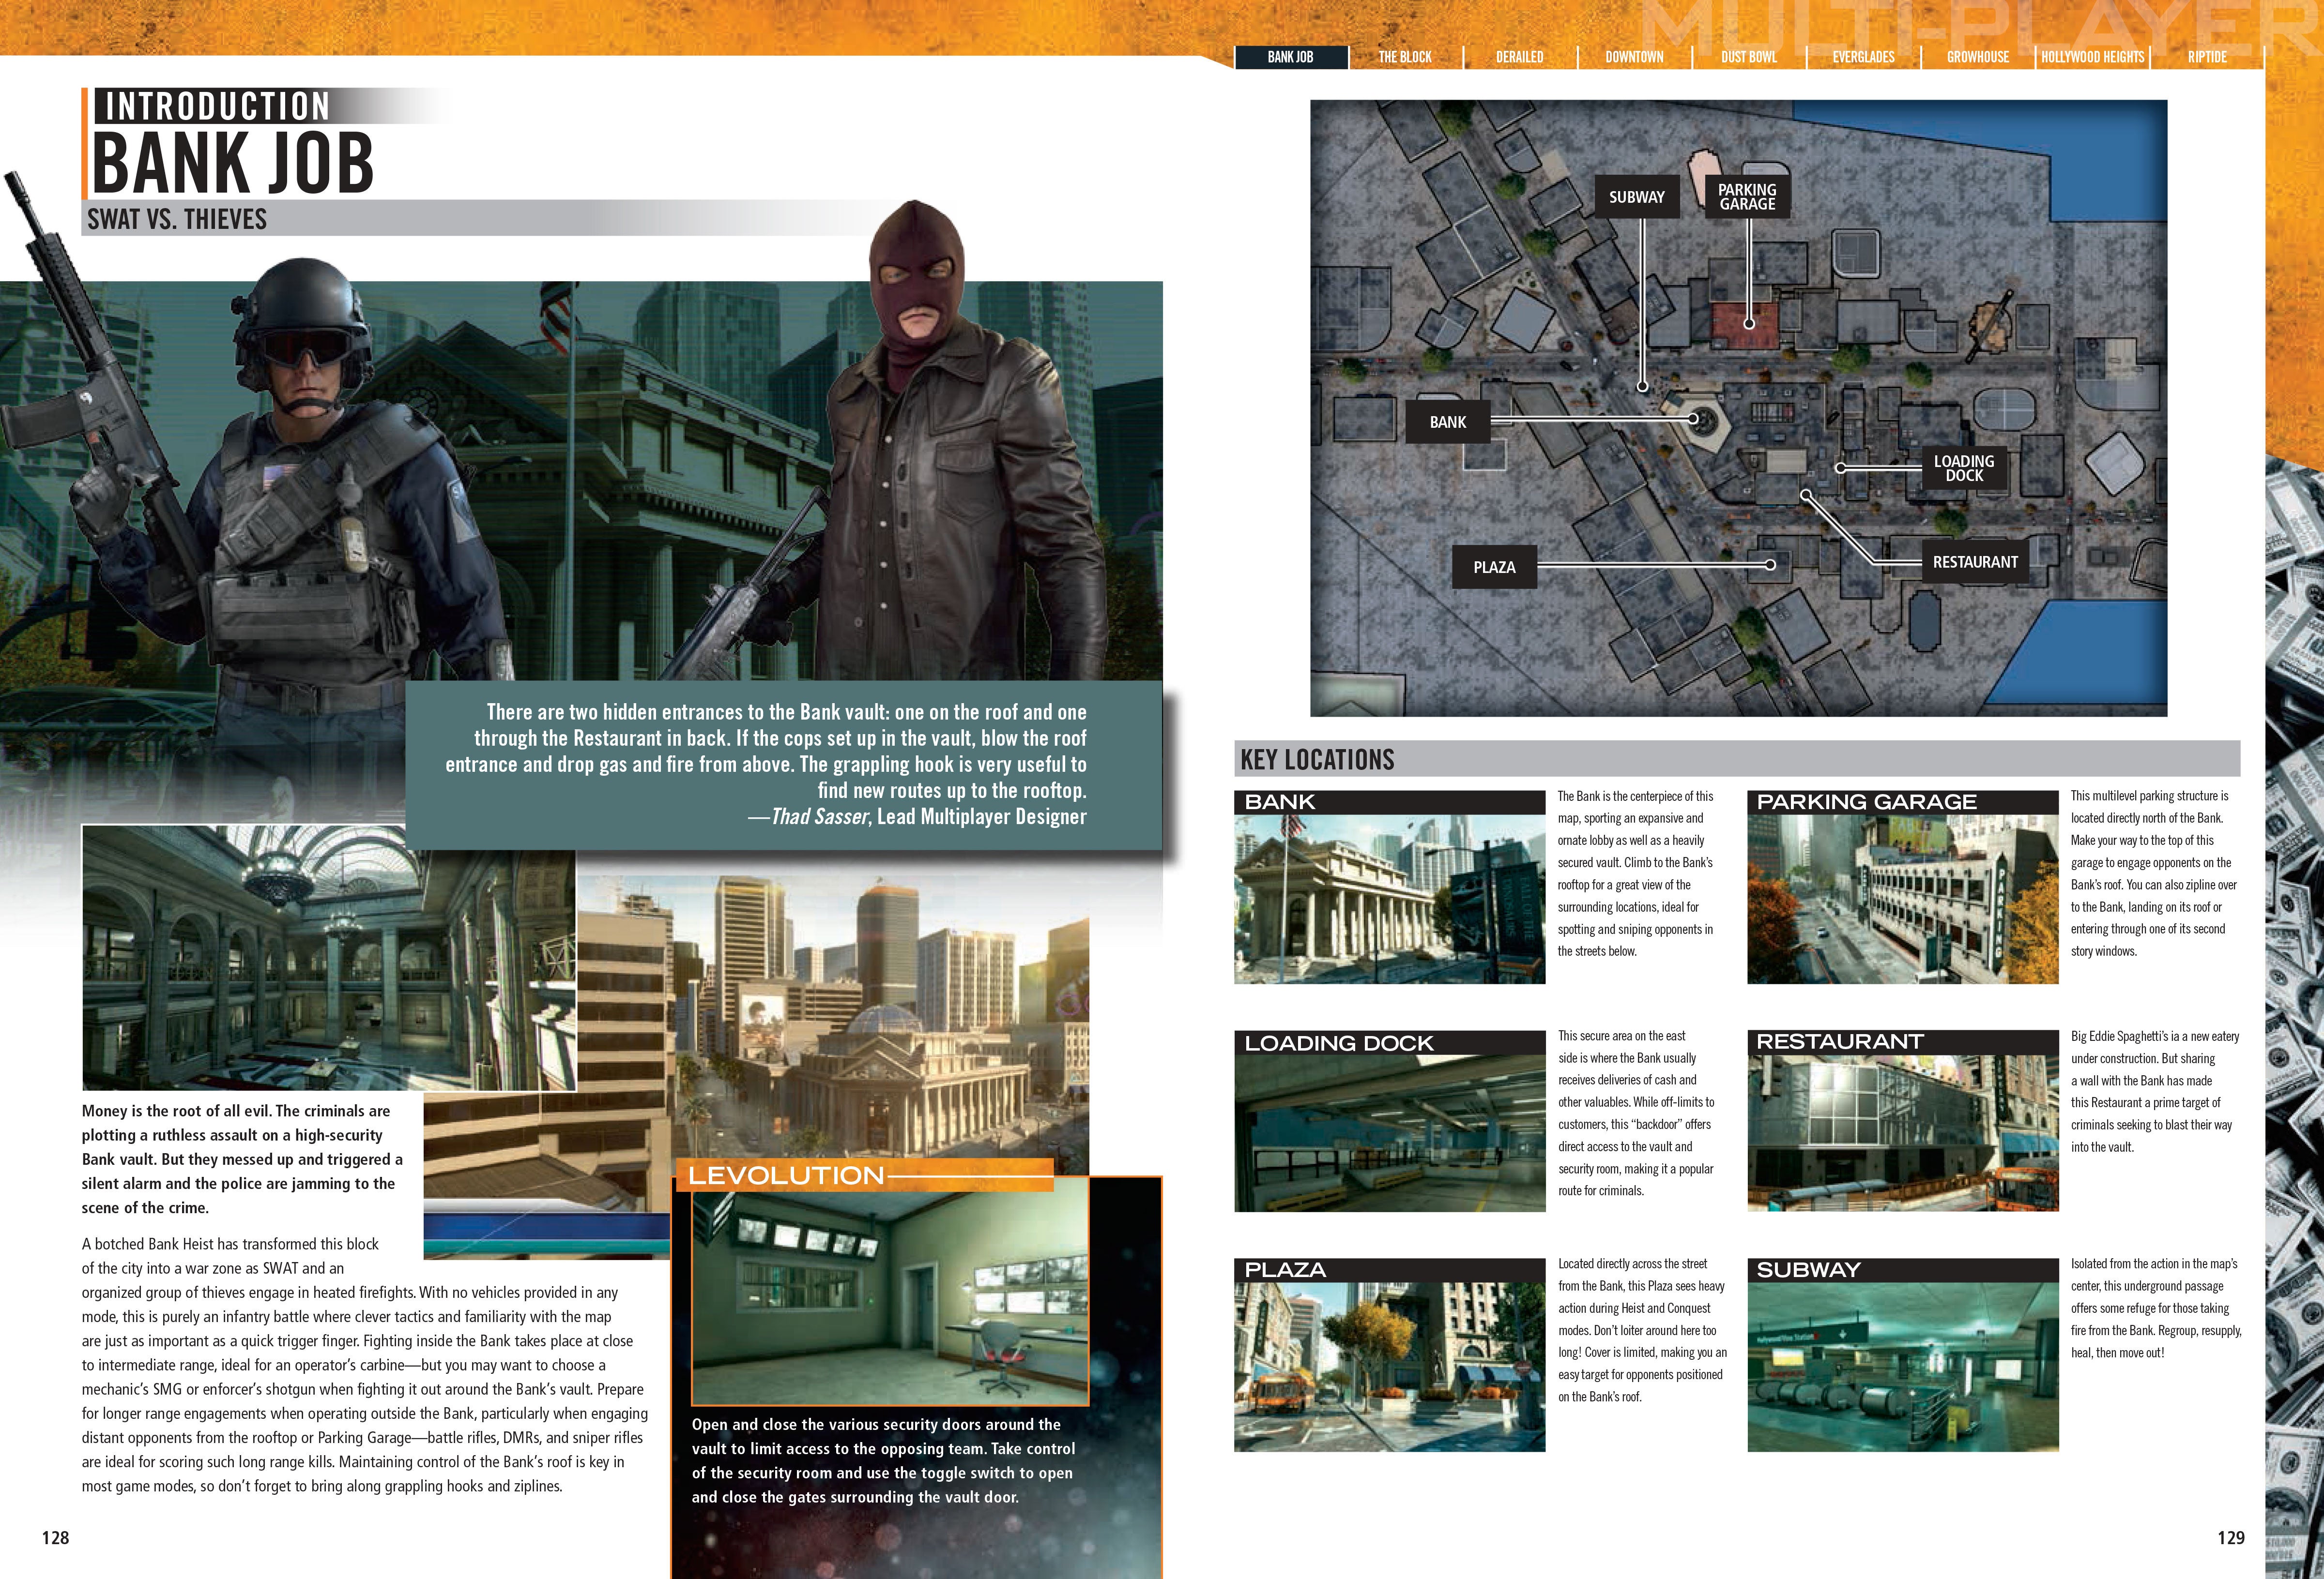The height and width of the screenshot is (1579, 2324).
Task: Click the PLAZA key location heading
Action: point(1389,1270)
